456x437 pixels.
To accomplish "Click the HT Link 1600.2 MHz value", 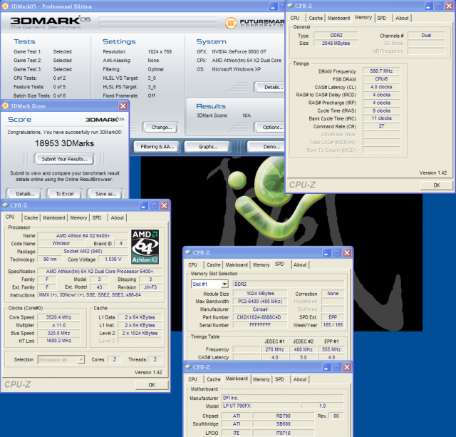I will pos(58,341).
